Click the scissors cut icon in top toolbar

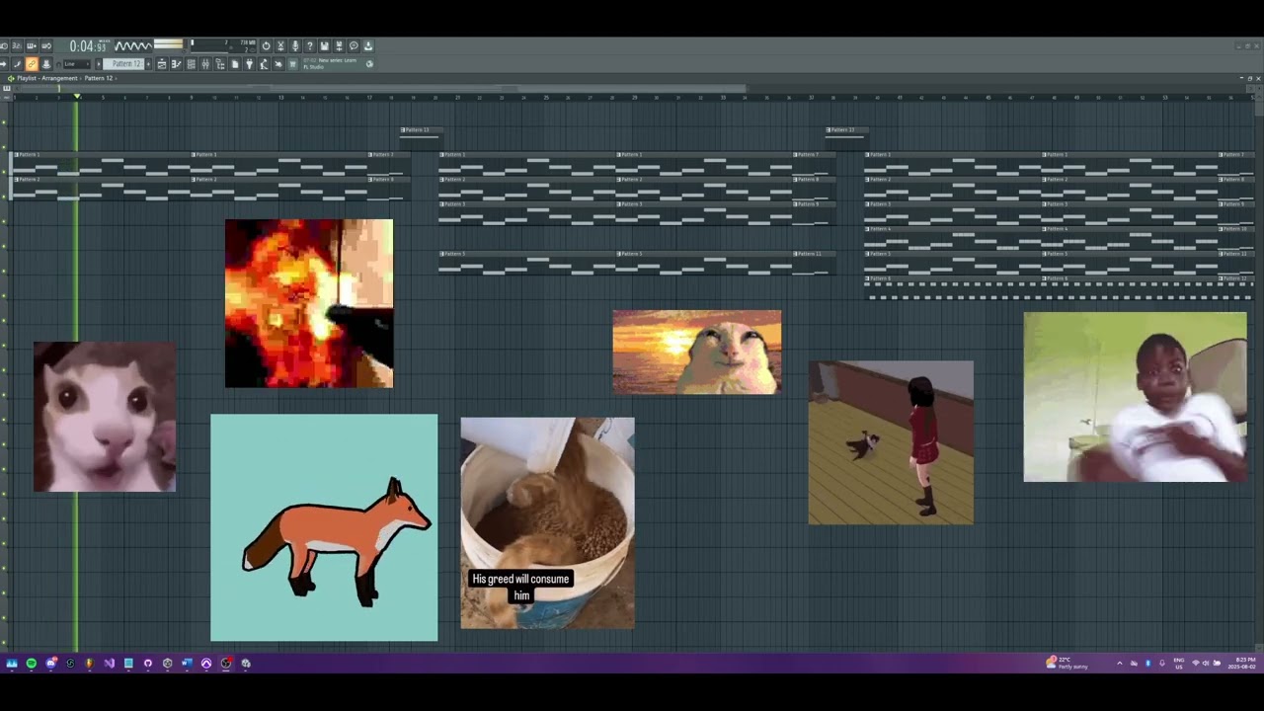280,46
